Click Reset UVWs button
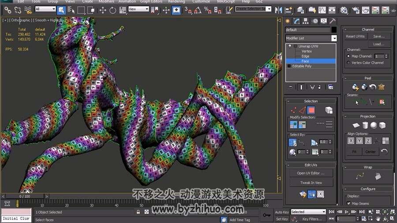Image resolution: width=397 pixels, height=223 pixels. coord(355,37)
